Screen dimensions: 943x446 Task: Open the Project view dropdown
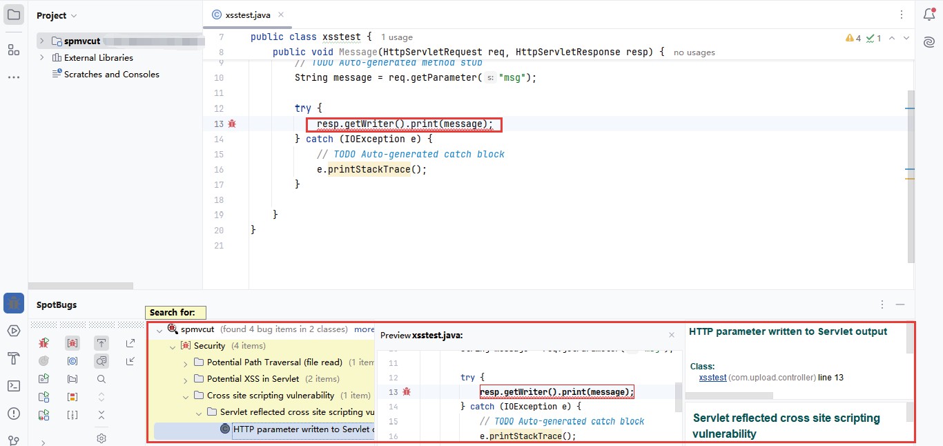57,15
